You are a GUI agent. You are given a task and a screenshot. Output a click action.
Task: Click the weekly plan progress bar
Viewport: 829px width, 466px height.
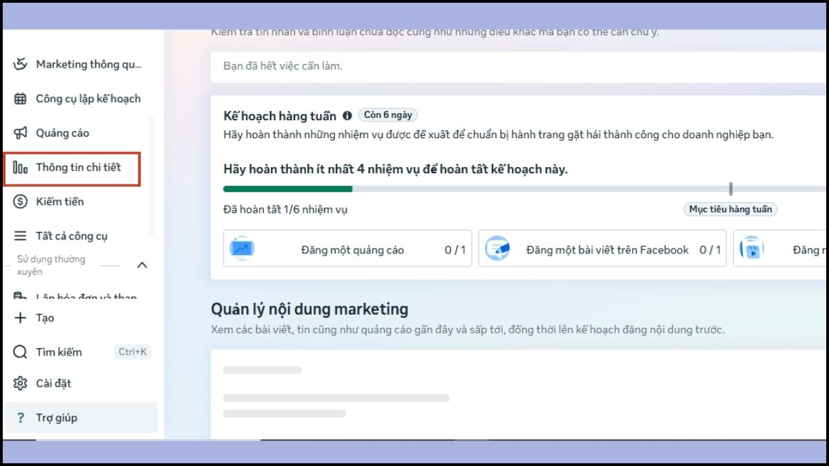tap(524, 189)
